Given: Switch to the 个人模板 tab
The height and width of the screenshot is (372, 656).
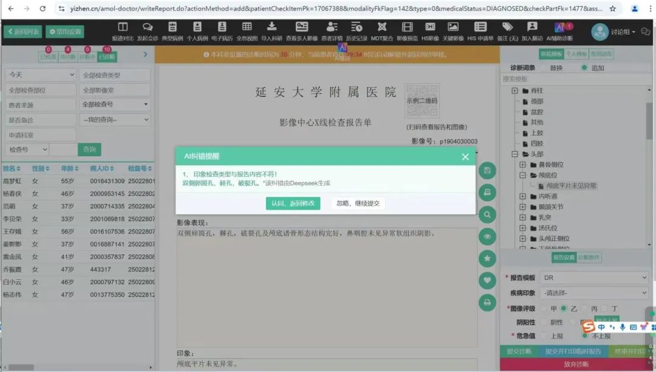Looking at the screenshot, I should coord(576,54).
